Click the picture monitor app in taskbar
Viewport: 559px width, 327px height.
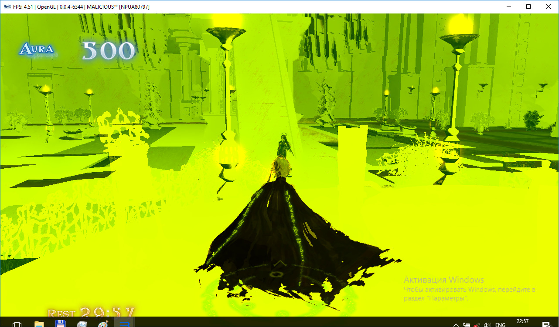(x=82, y=324)
